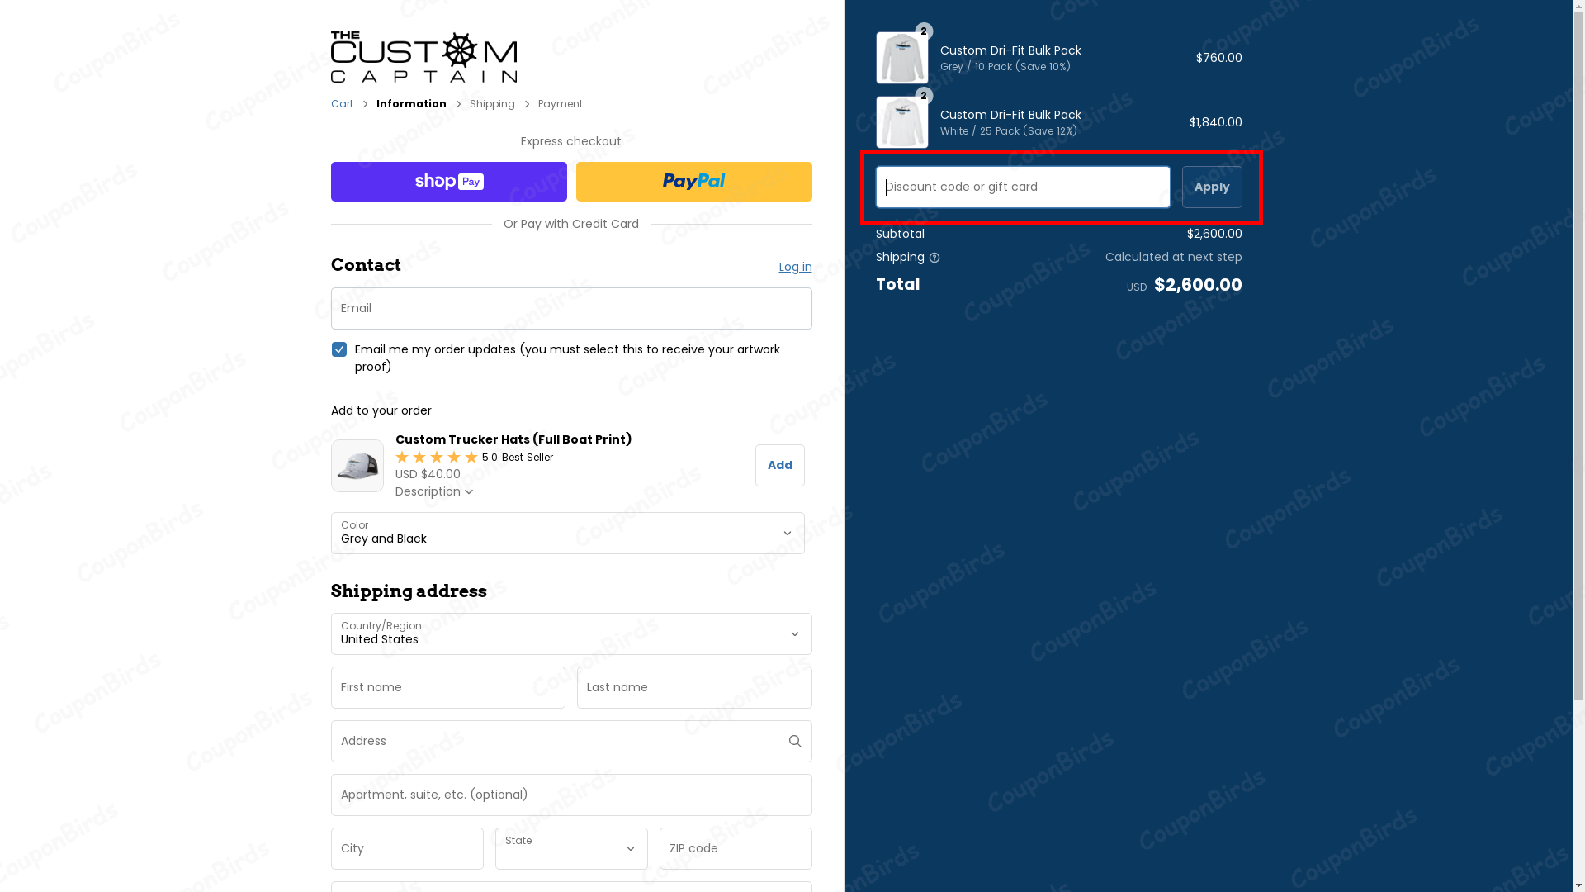The width and height of the screenshot is (1585, 892).
Task: Apply the discount code
Action: point(1211,187)
